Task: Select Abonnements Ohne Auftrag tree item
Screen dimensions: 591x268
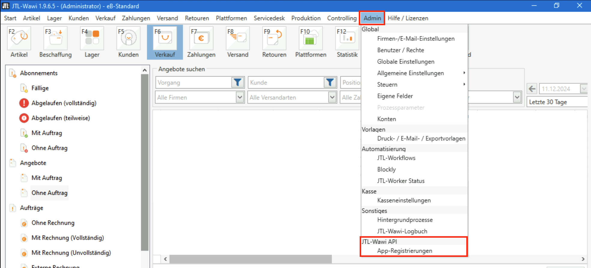Action: point(50,148)
